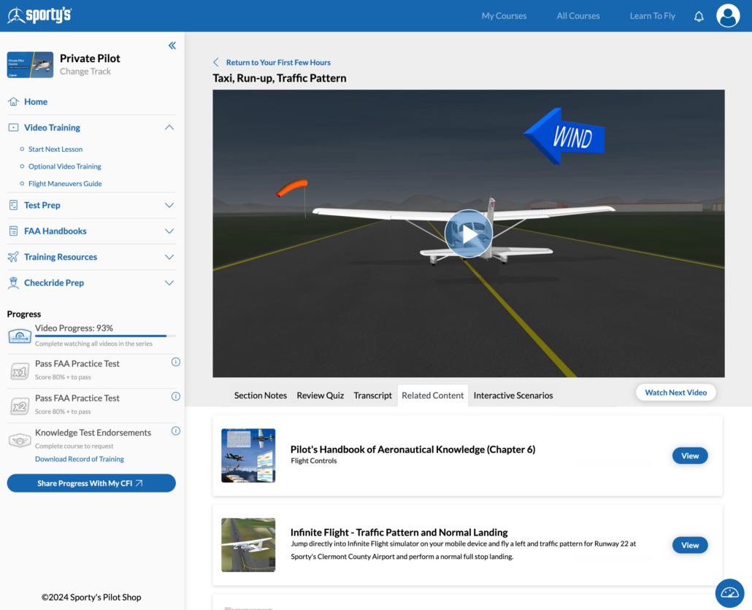
Task: Go to My Courses in the top menu
Action: 504,15
